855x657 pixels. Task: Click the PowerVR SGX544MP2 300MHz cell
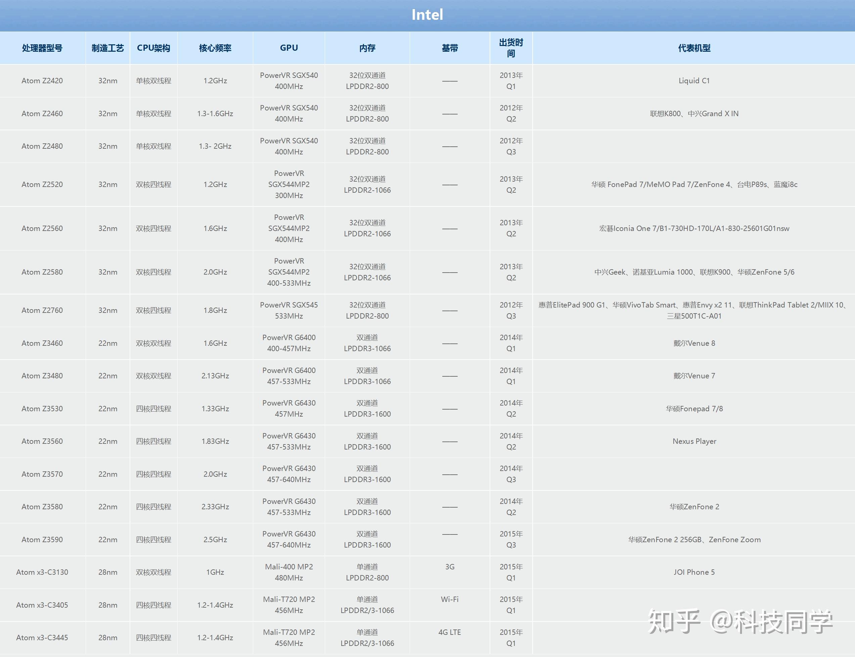[x=289, y=185]
